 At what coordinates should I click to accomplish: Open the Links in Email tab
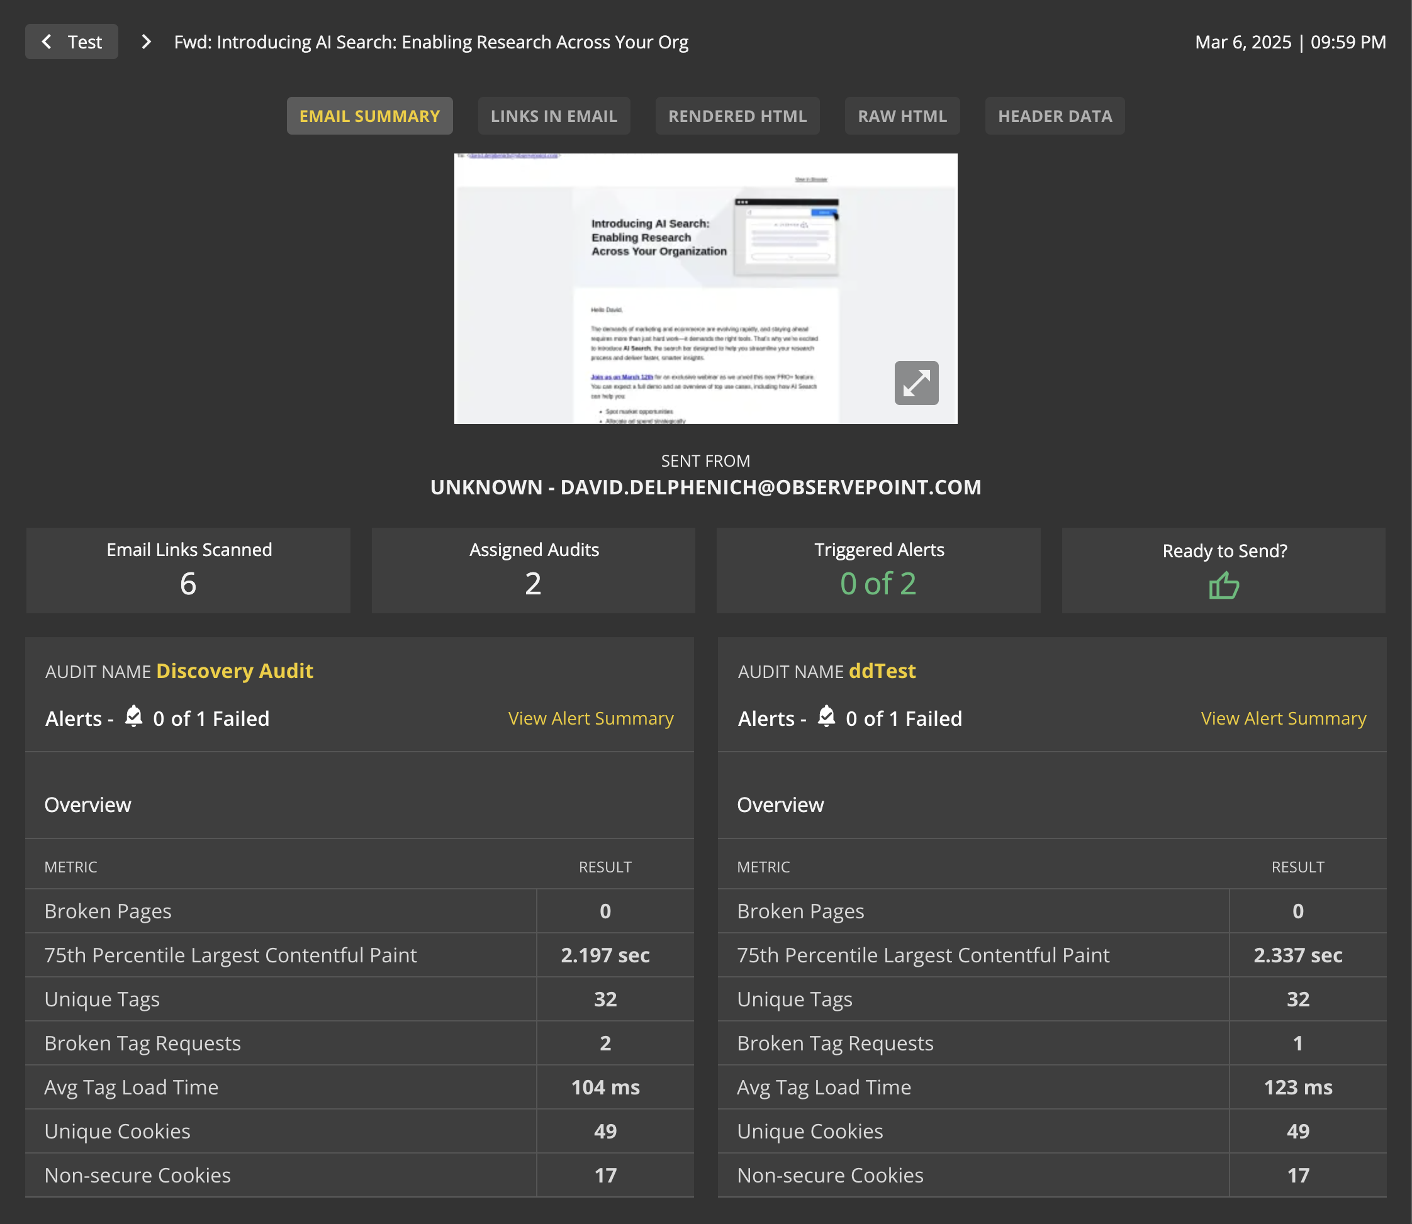pos(554,116)
